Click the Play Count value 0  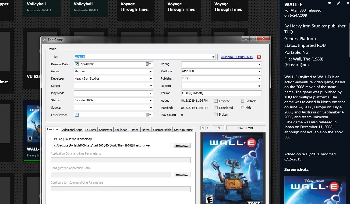[x=182, y=115]
